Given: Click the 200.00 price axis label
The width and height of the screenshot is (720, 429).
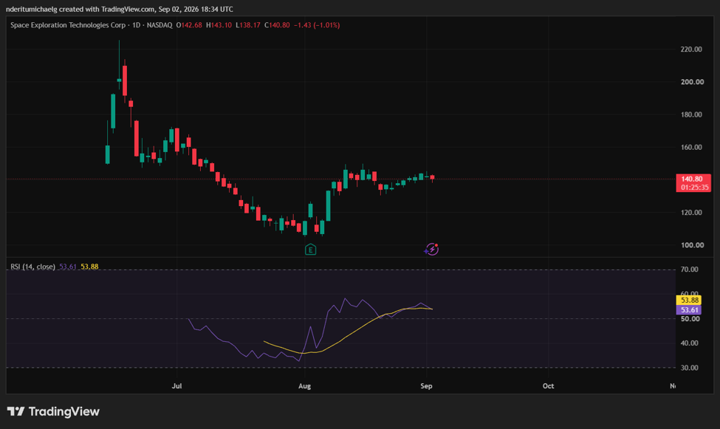Looking at the screenshot, I should click(x=692, y=82).
